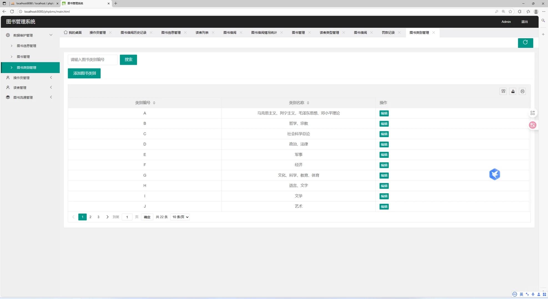Viewport: 548px width, 299px height.
Task: Select the print icon above the category table
Action: [x=522, y=91]
